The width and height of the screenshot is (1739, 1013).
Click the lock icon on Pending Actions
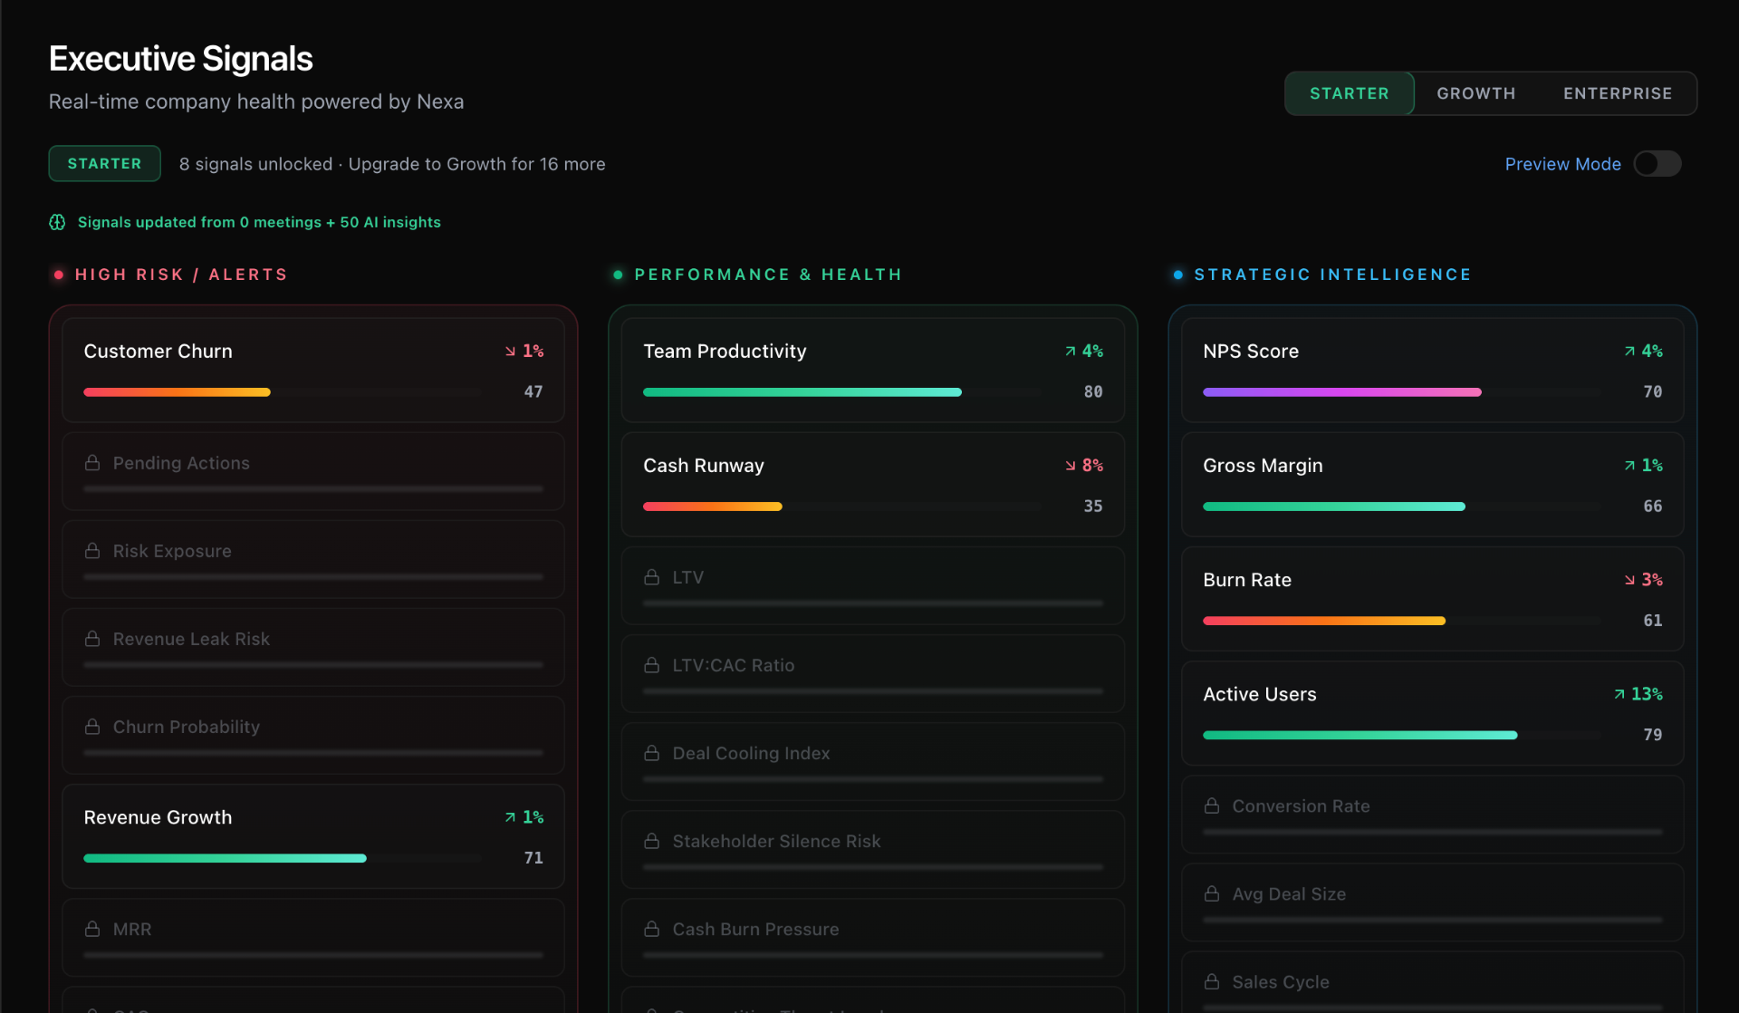coord(92,463)
